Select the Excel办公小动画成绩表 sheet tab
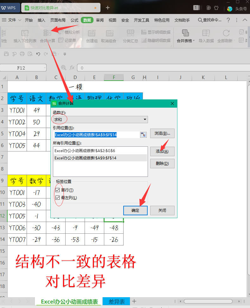 (x=69, y=302)
